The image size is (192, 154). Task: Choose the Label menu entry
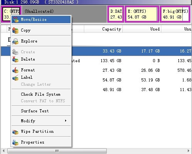coord(41,77)
